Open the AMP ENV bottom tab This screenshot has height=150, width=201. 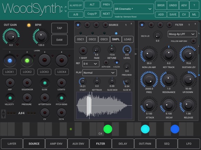tap(56, 144)
